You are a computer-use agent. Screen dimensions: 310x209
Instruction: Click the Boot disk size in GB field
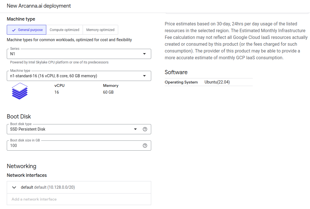(x=79, y=146)
